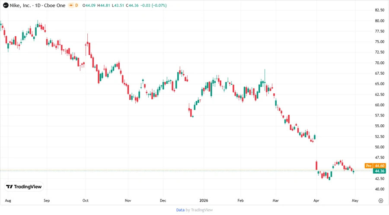
Task: Click the 60.00 price scale label
Action: pos(379,105)
